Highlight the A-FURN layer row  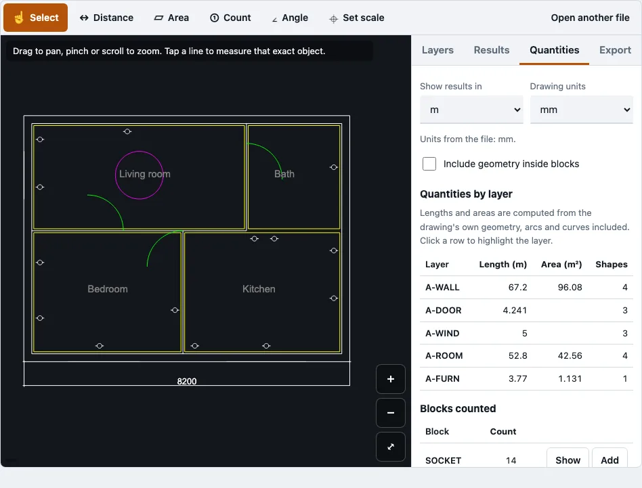[526, 378]
